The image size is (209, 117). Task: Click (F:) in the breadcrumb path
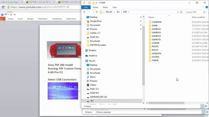click(x=118, y=12)
